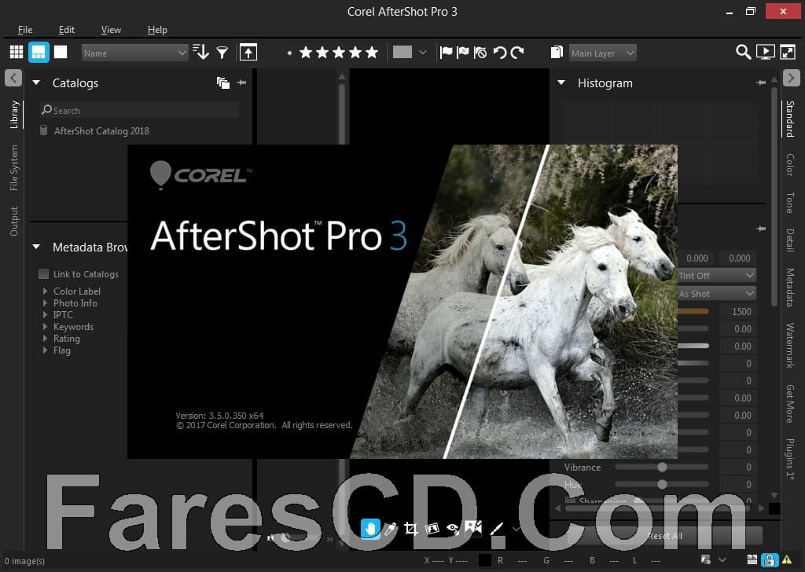Open the filter funnel tool
Screen dimensions: 805x572
(222, 53)
